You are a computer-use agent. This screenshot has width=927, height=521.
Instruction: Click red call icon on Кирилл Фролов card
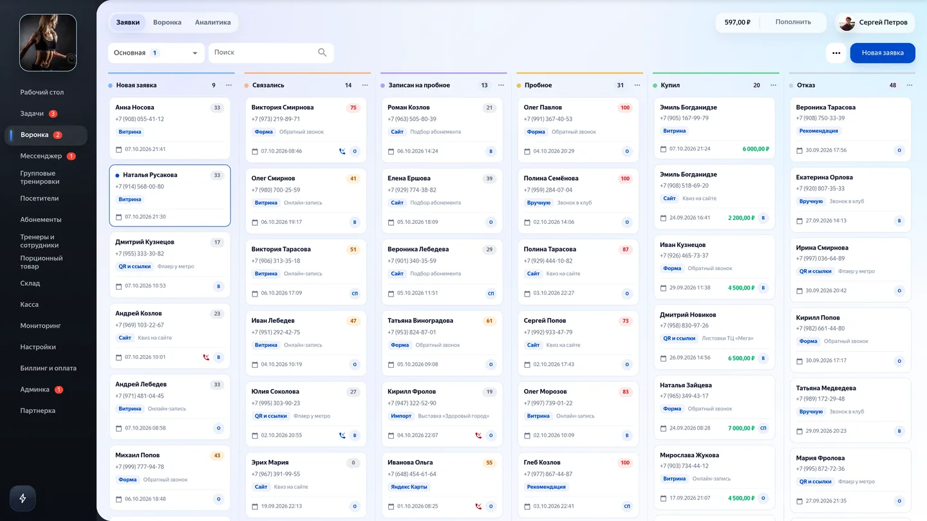click(478, 435)
